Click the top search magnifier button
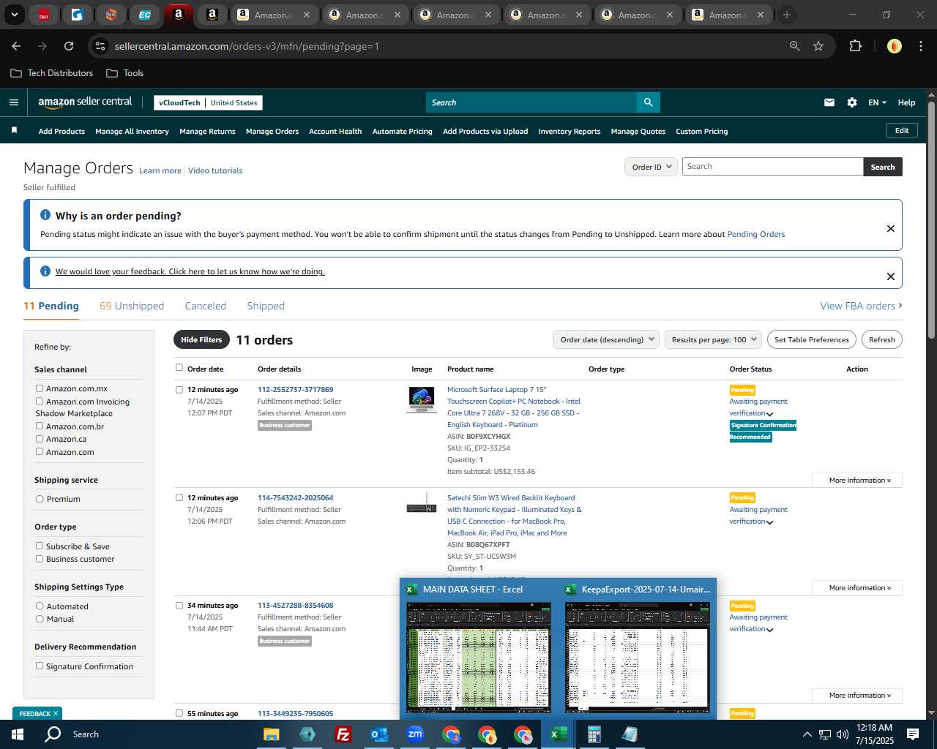This screenshot has width=937, height=749. (x=648, y=102)
